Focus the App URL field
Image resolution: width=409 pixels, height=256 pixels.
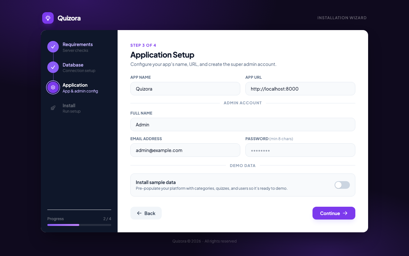[300, 89]
